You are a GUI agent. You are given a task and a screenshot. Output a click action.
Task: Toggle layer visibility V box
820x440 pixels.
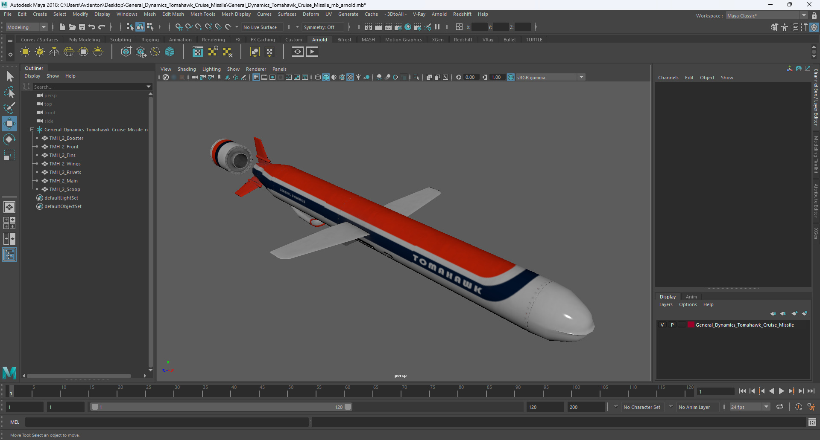(x=662, y=325)
